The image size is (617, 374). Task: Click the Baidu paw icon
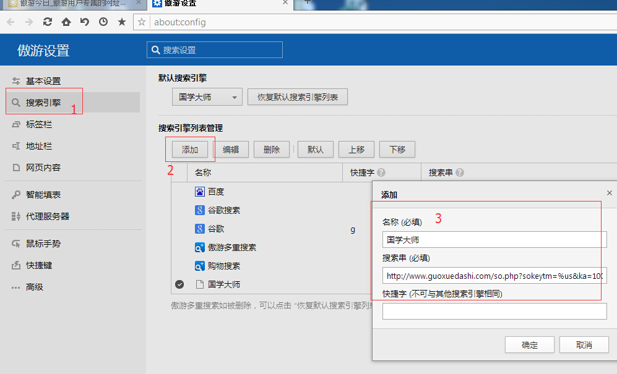[200, 192]
